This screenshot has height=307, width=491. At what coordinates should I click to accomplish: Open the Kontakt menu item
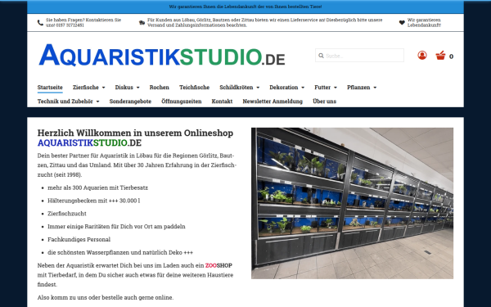tap(222, 102)
